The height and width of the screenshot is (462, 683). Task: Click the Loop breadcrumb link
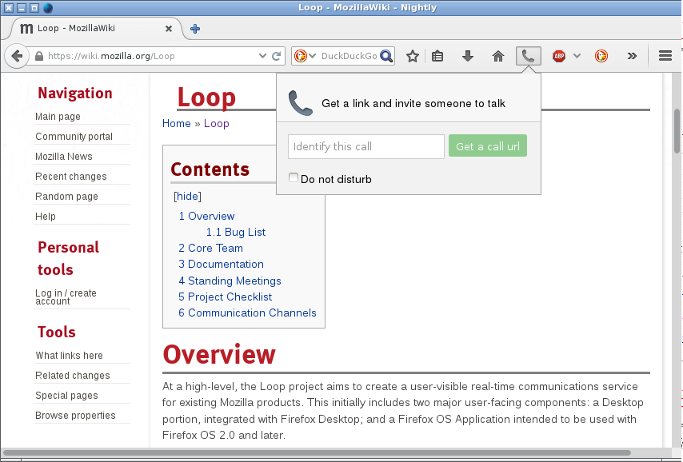(217, 124)
